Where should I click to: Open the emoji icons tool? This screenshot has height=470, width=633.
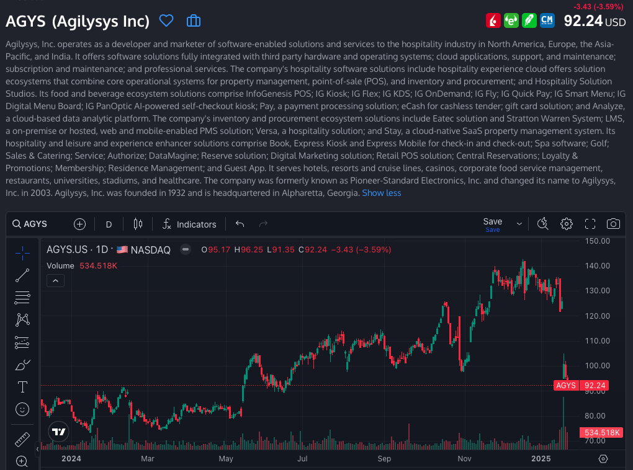pos(22,409)
